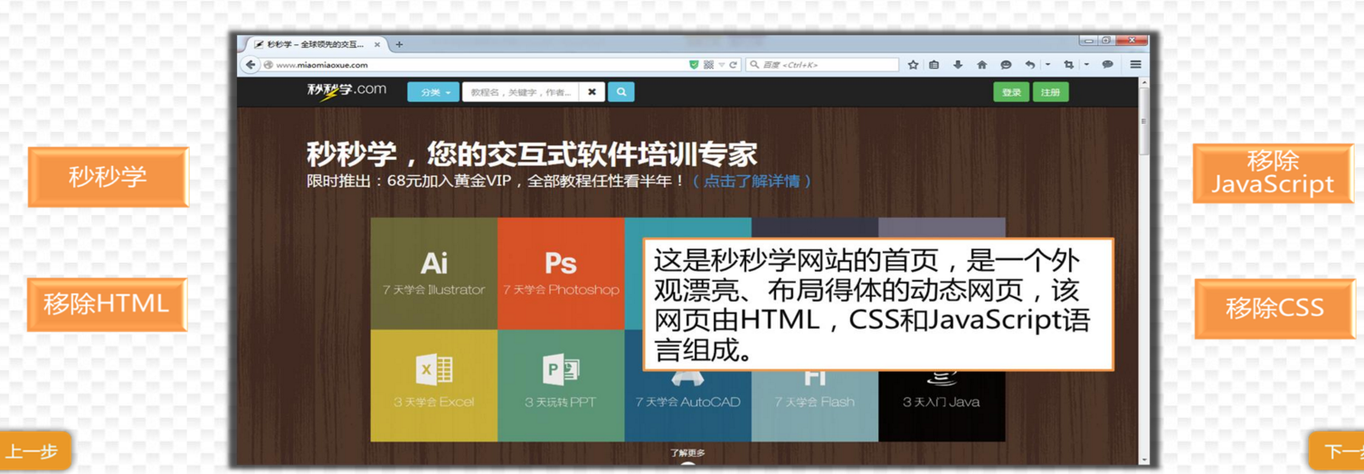Image resolution: width=1364 pixels, height=474 pixels.
Task: Open the Ps Photoshop course tile
Action: point(561,274)
